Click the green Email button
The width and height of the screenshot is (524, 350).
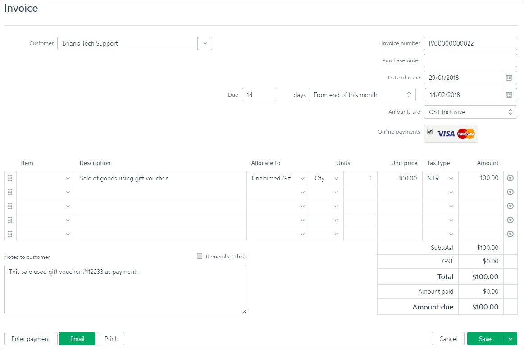coord(77,339)
